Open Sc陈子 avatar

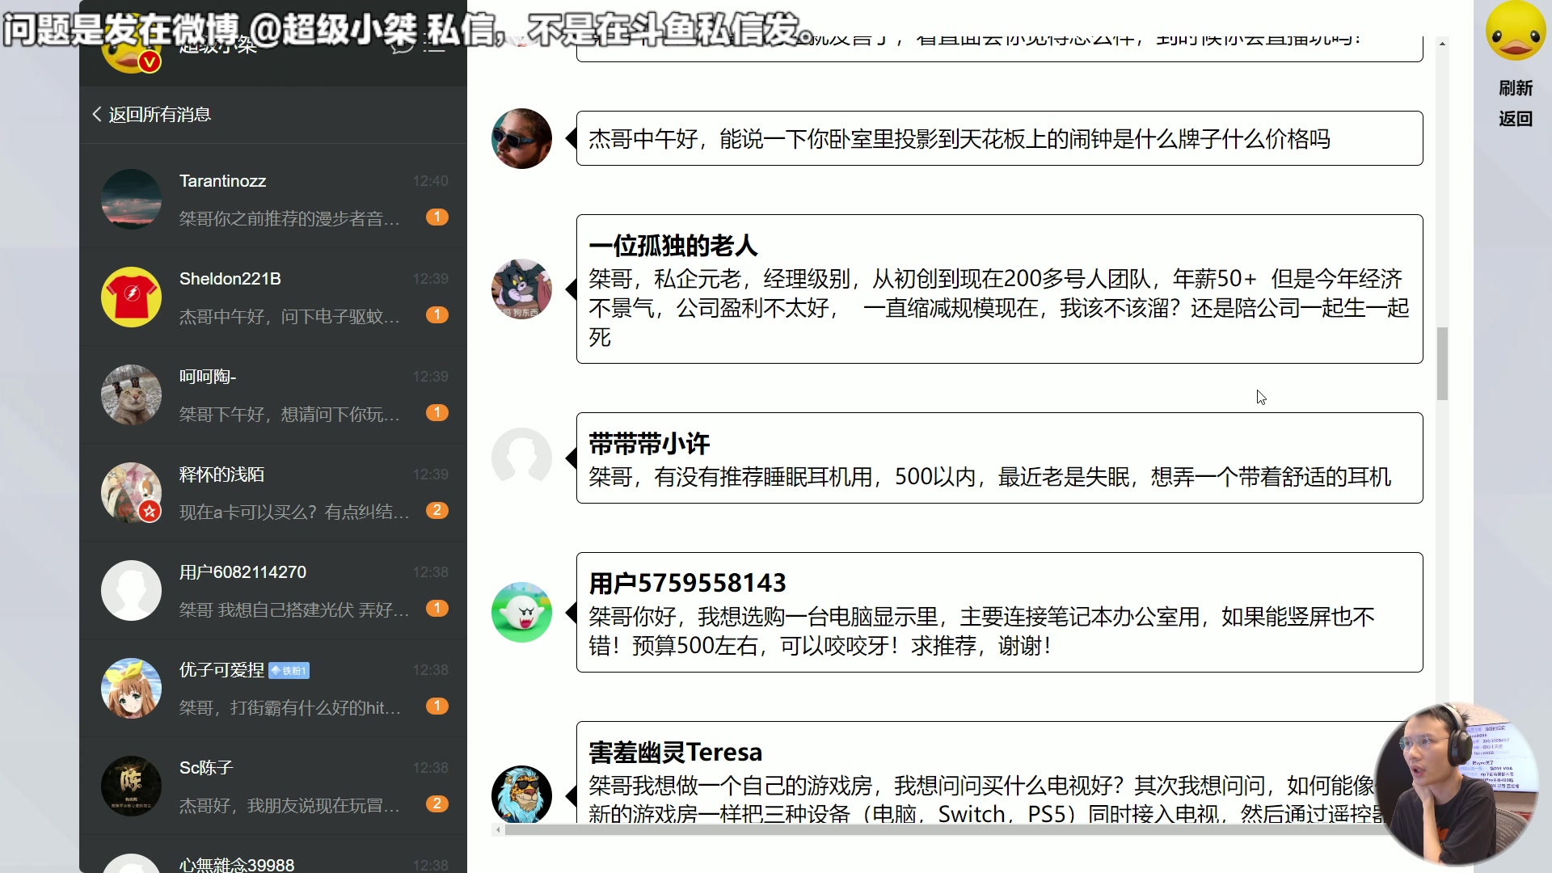pos(131,786)
